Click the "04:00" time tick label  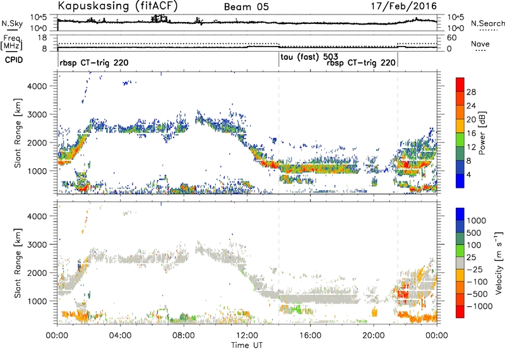[x=121, y=336]
